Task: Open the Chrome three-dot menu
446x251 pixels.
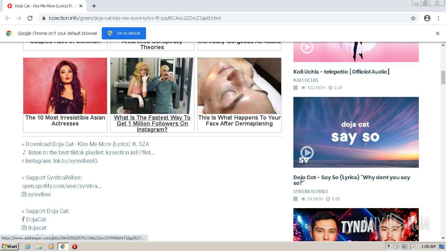Action: coord(438,18)
